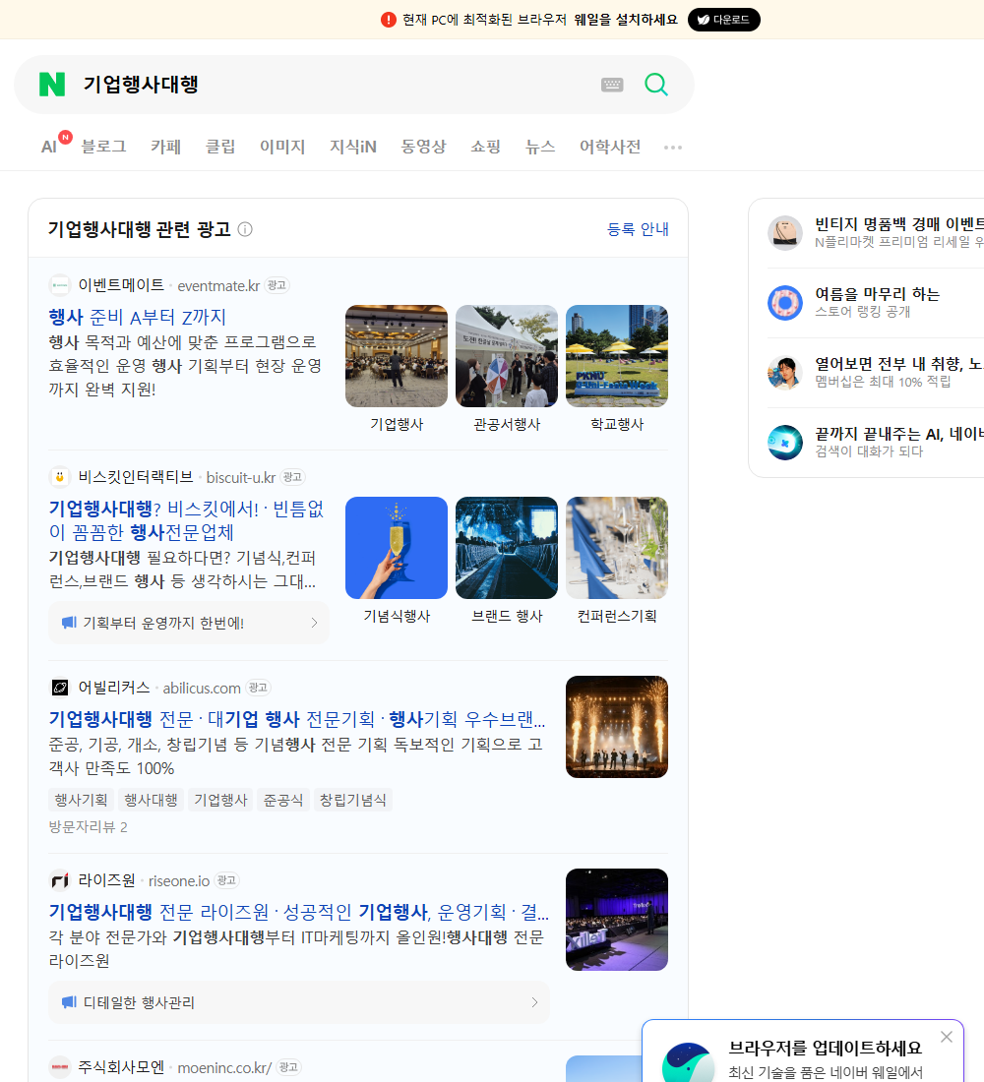Open the 행사 준비 A부터 Z까지 headline

click(138, 317)
